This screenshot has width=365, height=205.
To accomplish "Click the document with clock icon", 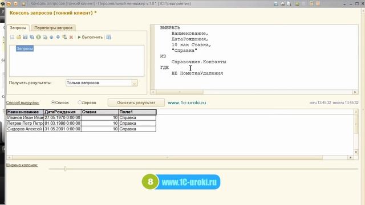I will pos(45,37).
